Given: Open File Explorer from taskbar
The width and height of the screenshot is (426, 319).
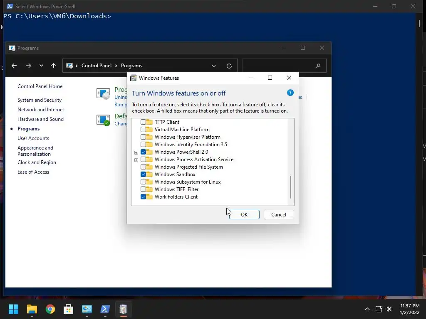Looking at the screenshot, I should point(32,309).
